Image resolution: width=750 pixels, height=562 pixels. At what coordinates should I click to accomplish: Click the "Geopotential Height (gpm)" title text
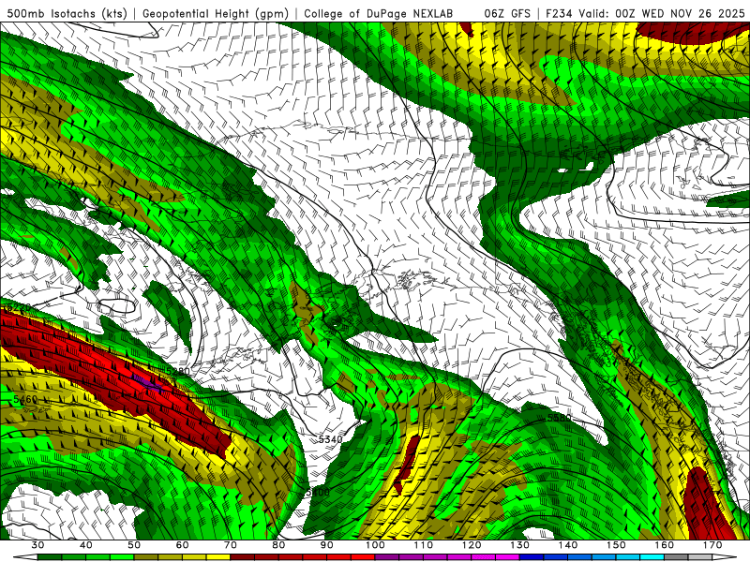(216, 13)
